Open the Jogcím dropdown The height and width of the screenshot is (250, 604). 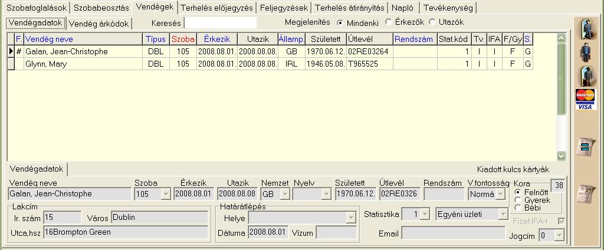click(559, 235)
